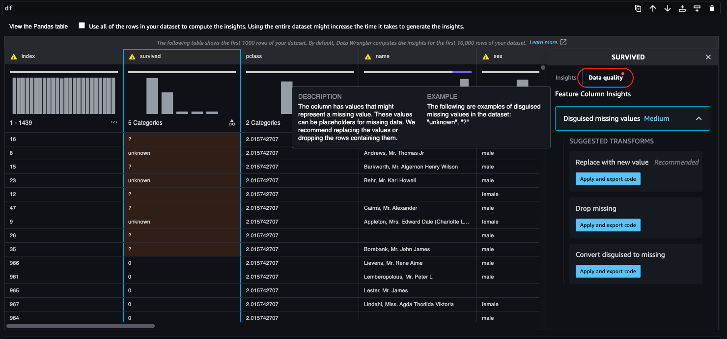The height and width of the screenshot is (339, 727).
Task: Click the duplicate cell icon in the toolbar
Action: pyautogui.click(x=638, y=8)
